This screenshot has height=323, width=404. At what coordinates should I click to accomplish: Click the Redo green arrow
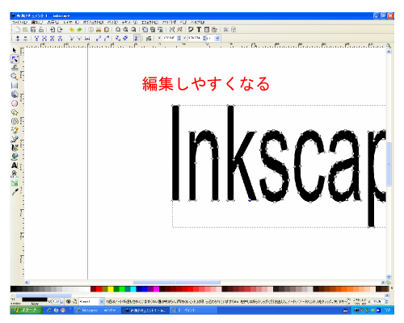[79, 30]
